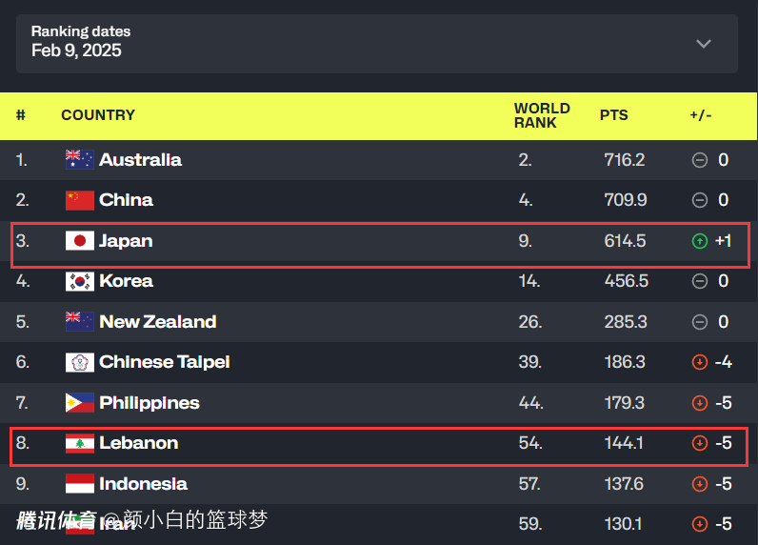Click the Chinese Taipei flag icon
Image resolution: width=758 pixels, height=545 pixels.
79,362
